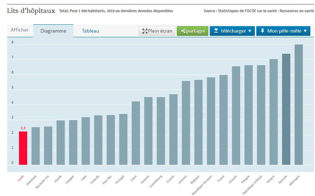Click the Hongrie axis label
The width and height of the screenshot is (315, 196).
[270, 179]
